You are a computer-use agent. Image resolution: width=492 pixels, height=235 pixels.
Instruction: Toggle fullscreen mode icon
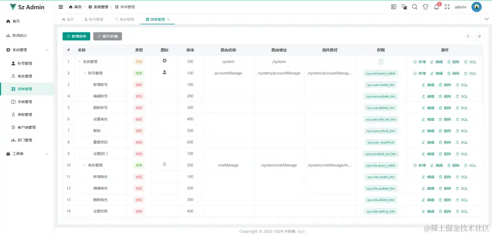pos(447,7)
